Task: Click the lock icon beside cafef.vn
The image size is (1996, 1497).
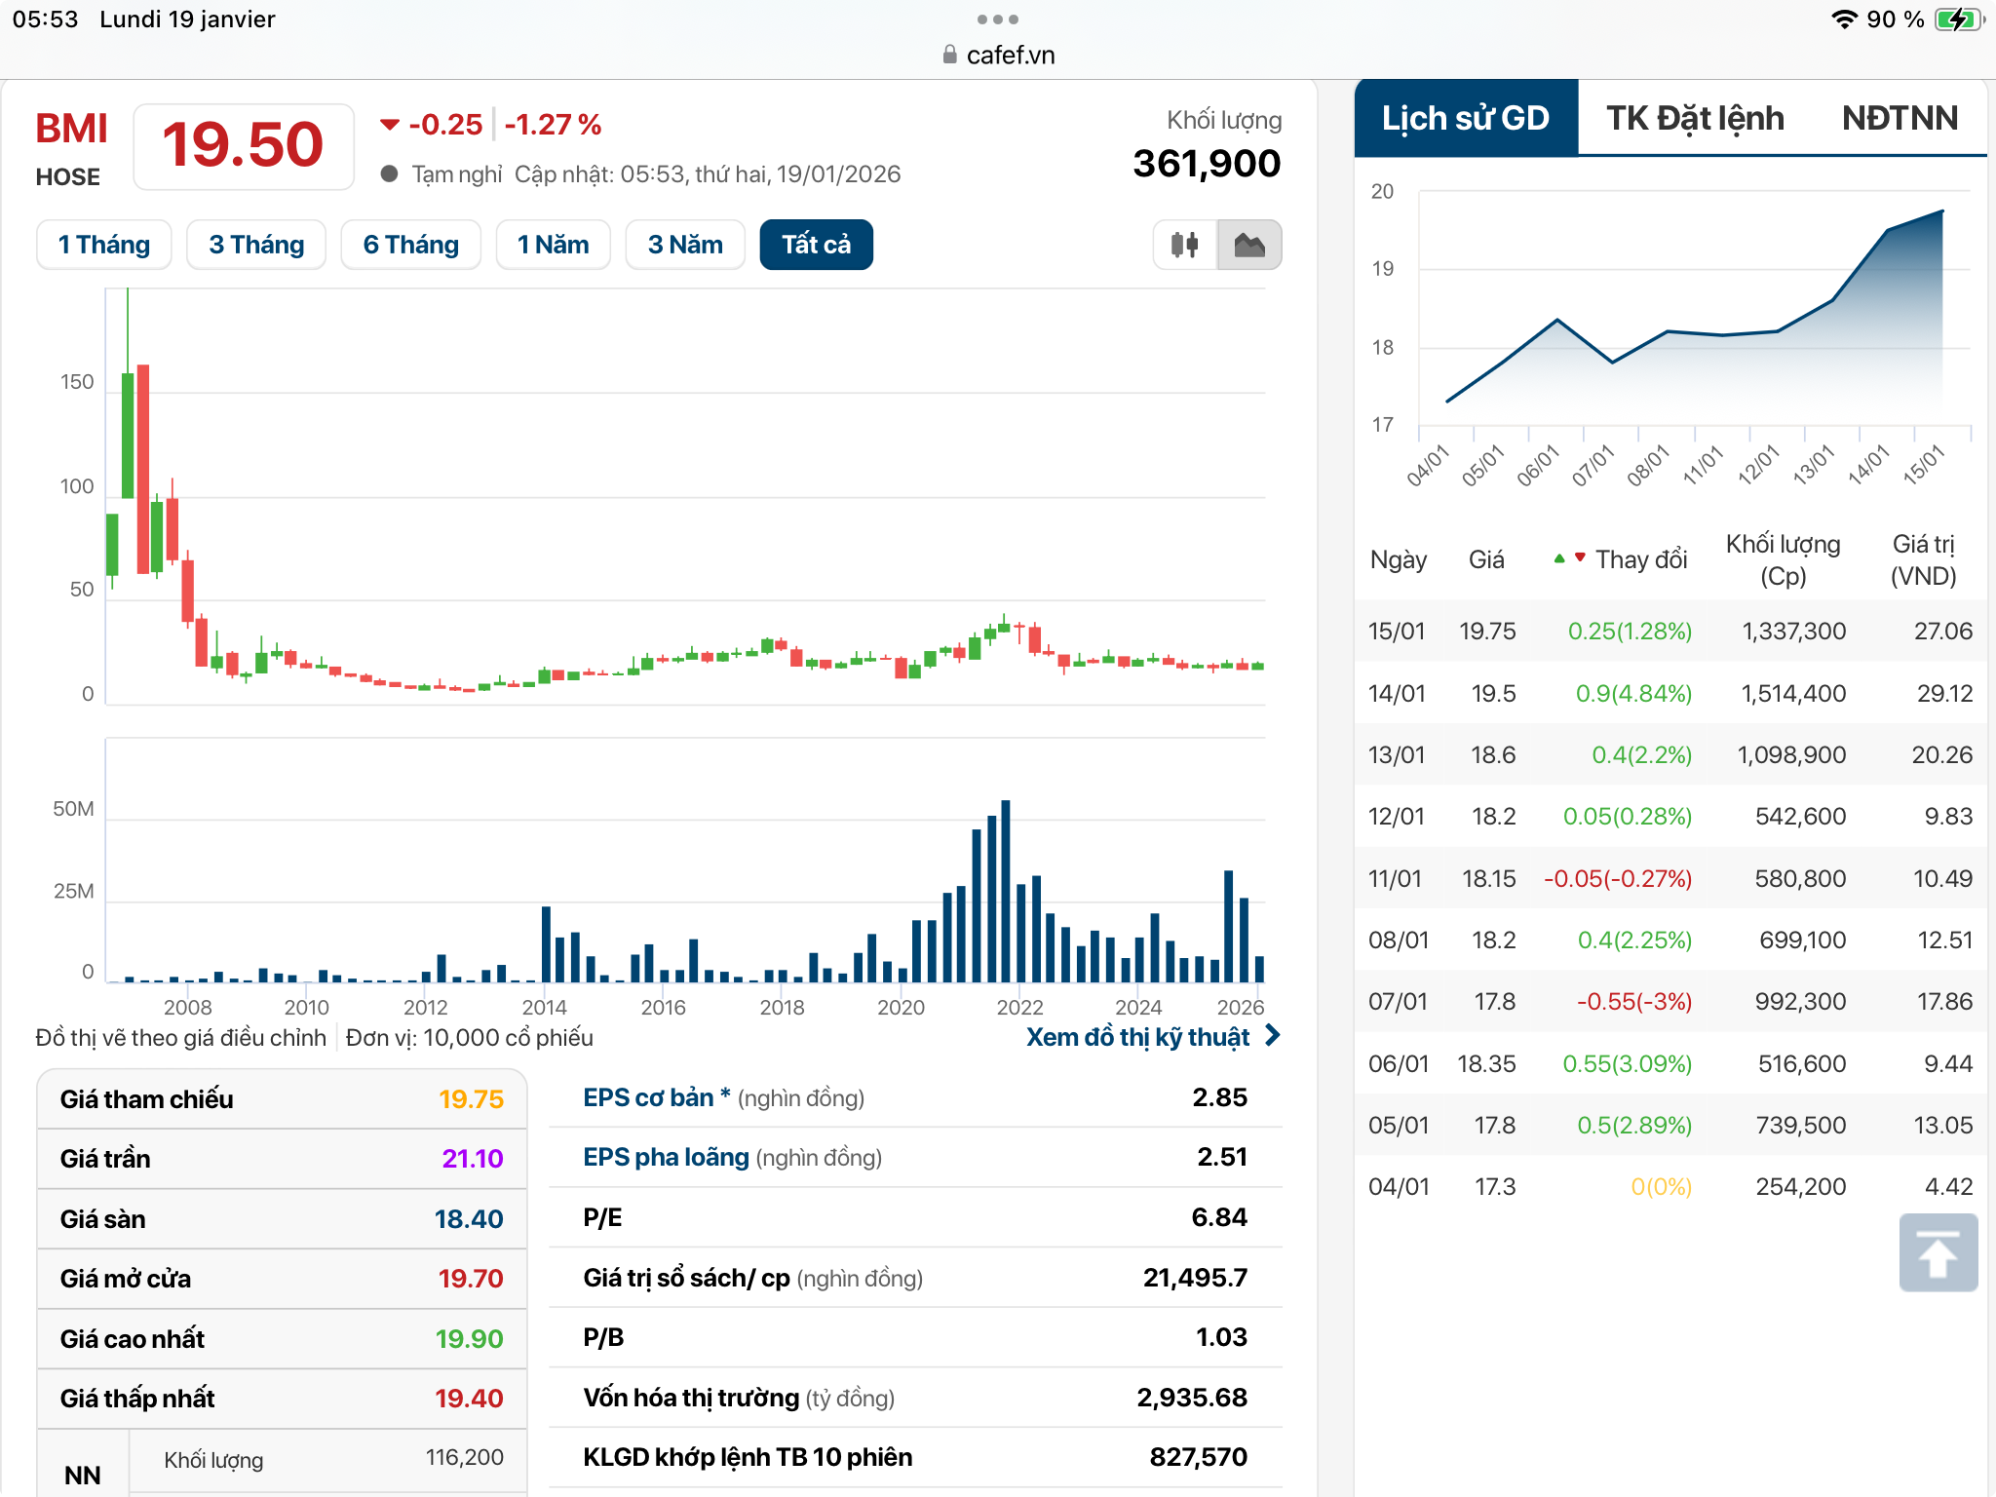Action: [x=950, y=56]
